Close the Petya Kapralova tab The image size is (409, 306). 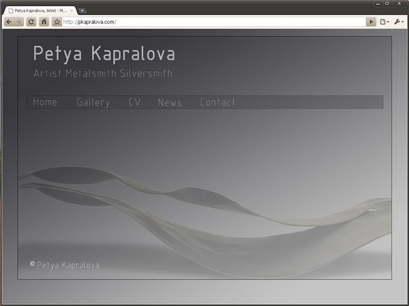(x=72, y=10)
